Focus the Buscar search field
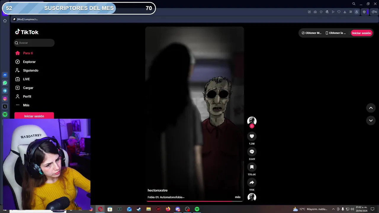 point(34,43)
